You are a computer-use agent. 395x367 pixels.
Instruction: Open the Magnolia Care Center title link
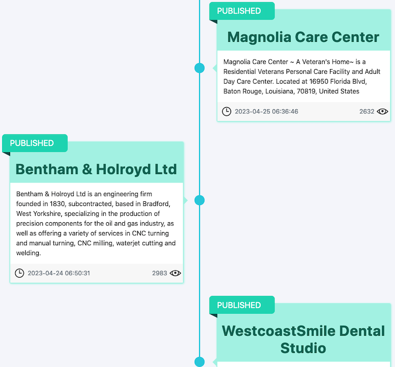point(303,37)
